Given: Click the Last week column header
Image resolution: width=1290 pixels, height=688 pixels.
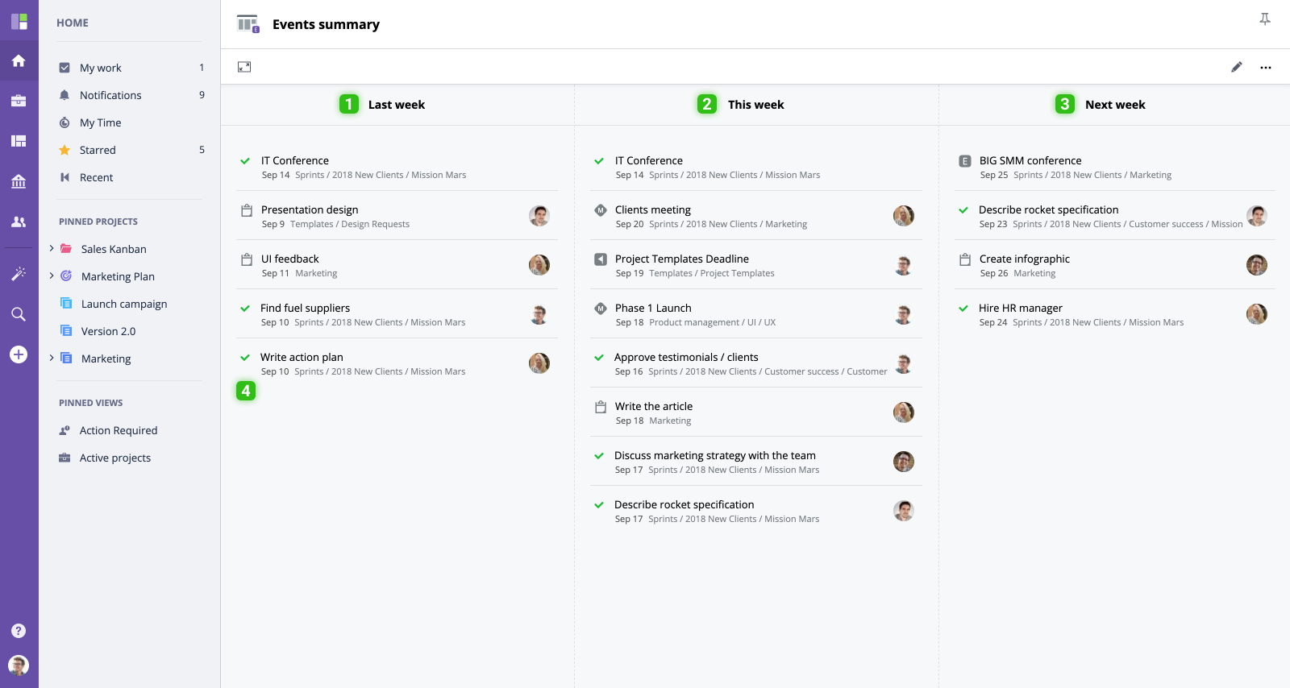Looking at the screenshot, I should click(397, 105).
